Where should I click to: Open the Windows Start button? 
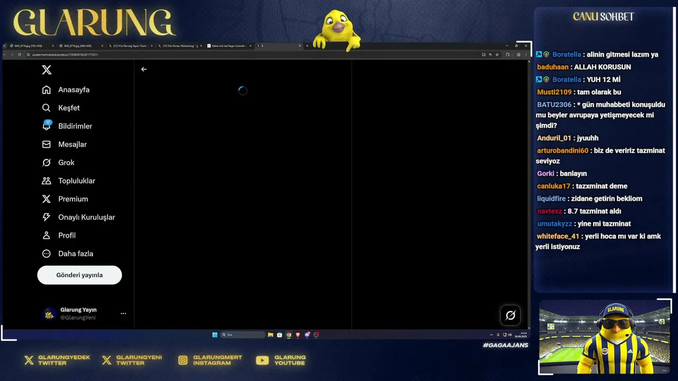pos(215,334)
